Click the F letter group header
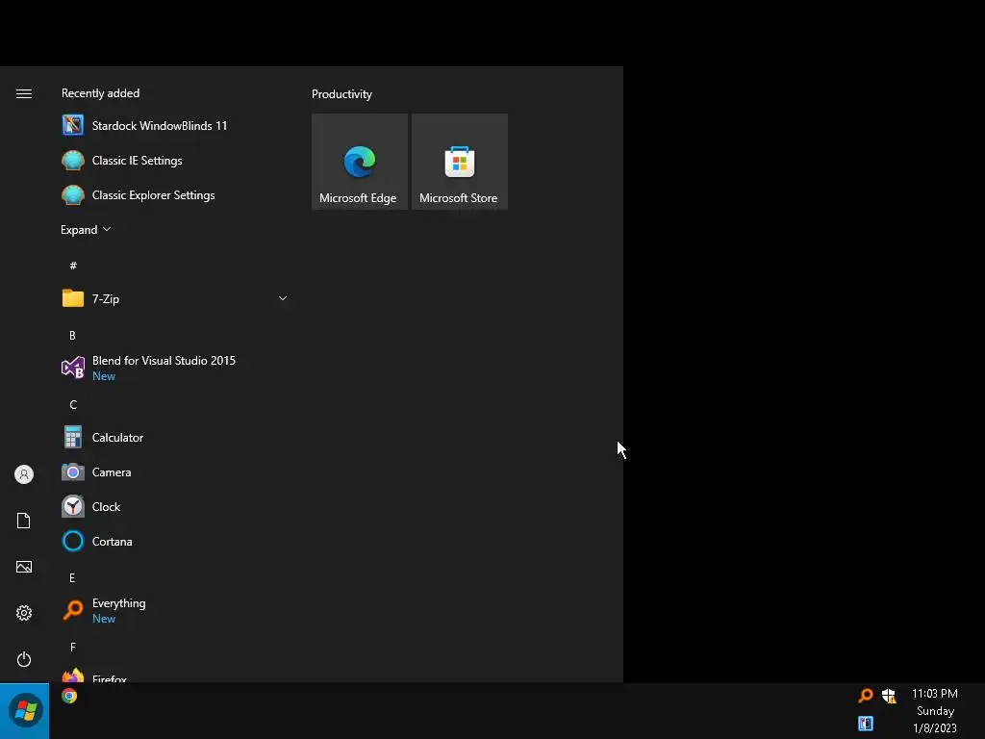Viewport: 985px width, 739px height. tap(73, 648)
